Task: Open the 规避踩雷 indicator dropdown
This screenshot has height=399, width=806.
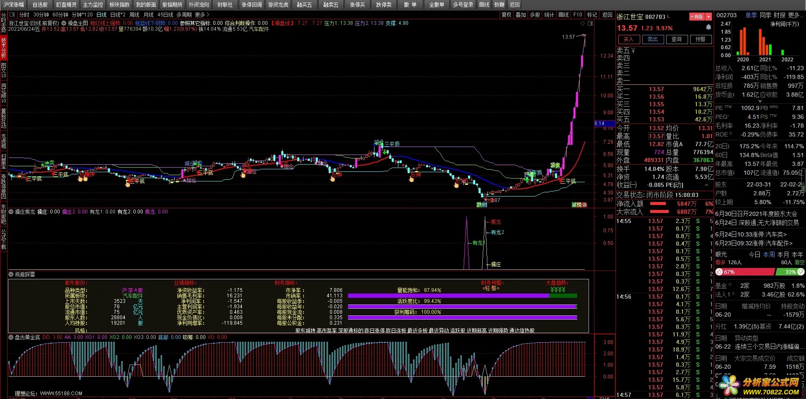Action: tap(11, 274)
